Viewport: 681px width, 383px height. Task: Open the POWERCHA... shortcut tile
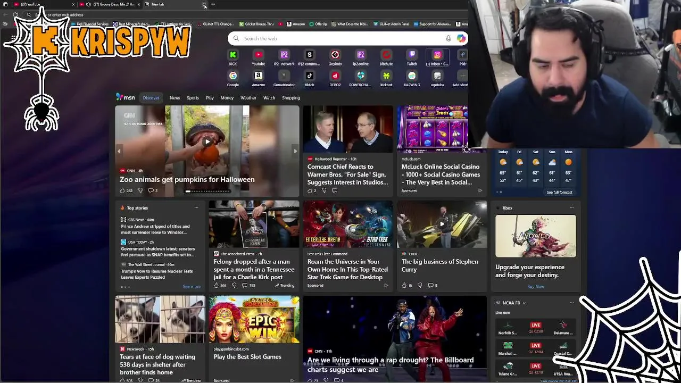361,79
